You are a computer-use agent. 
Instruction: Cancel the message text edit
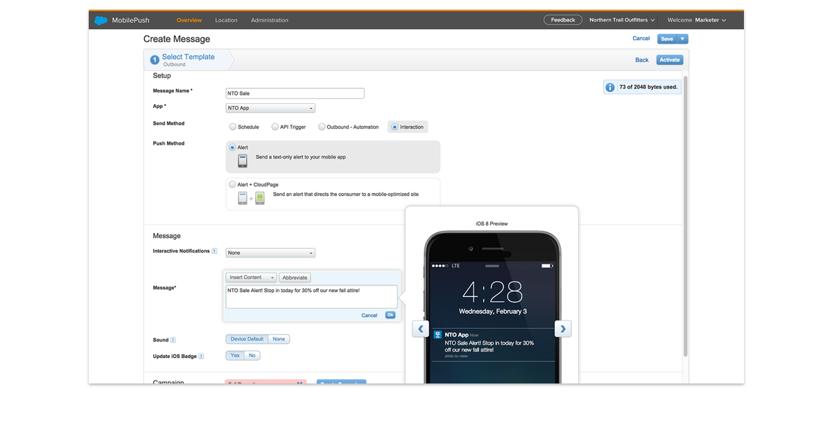tap(370, 316)
